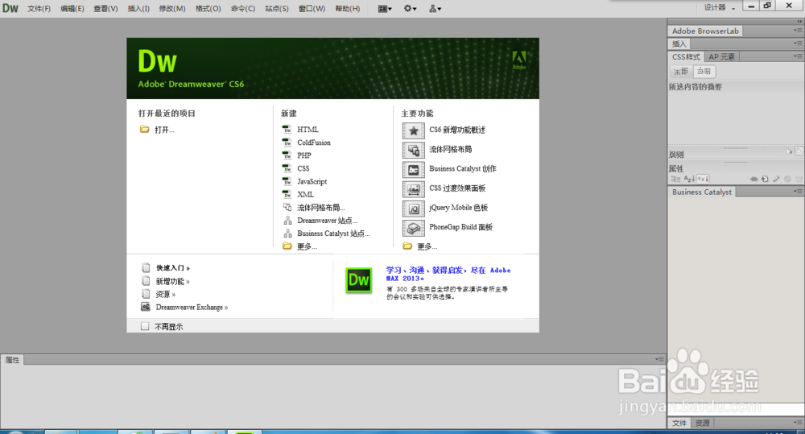Image resolution: width=805 pixels, height=434 pixels.
Task: Open the Adobe MAX 2013 promo headline link
Action: (448, 274)
